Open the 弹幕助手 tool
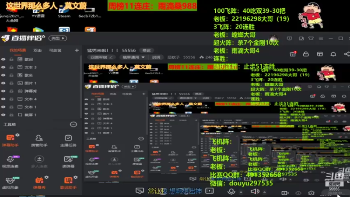Image resolution: width=350 pixels, height=197 pixels. pyautogui.click(x=10, y=141)
